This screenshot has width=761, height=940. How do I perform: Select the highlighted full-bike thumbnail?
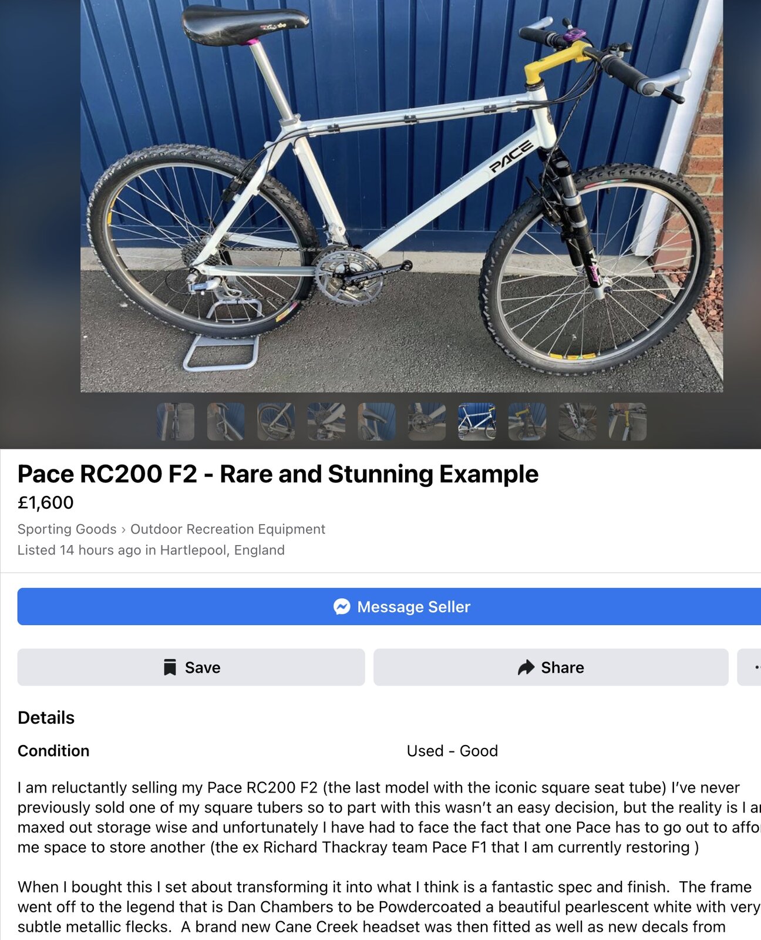tap(477, 422)
